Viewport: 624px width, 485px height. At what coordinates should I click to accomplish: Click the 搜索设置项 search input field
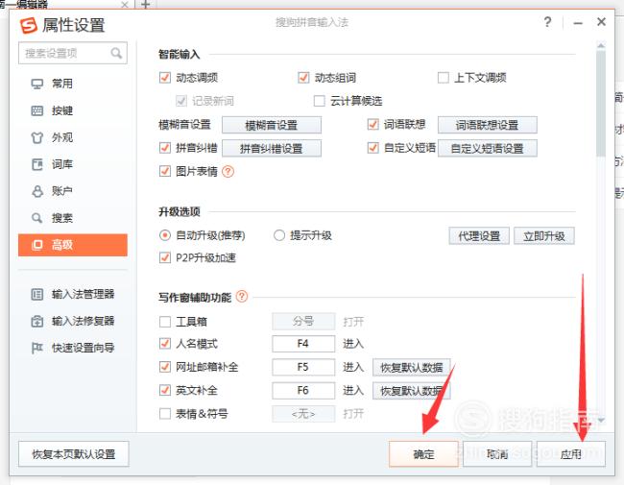point(73,53)
